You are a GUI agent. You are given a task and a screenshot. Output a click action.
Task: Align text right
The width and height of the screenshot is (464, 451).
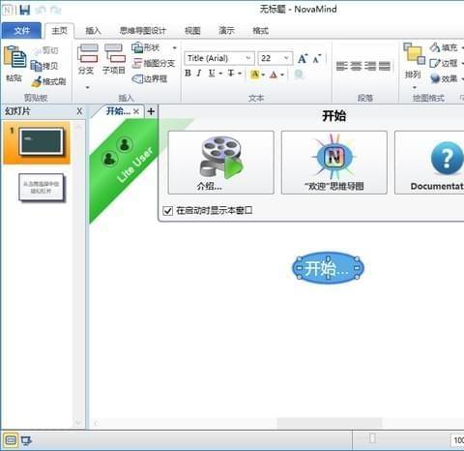pos(370,66)
